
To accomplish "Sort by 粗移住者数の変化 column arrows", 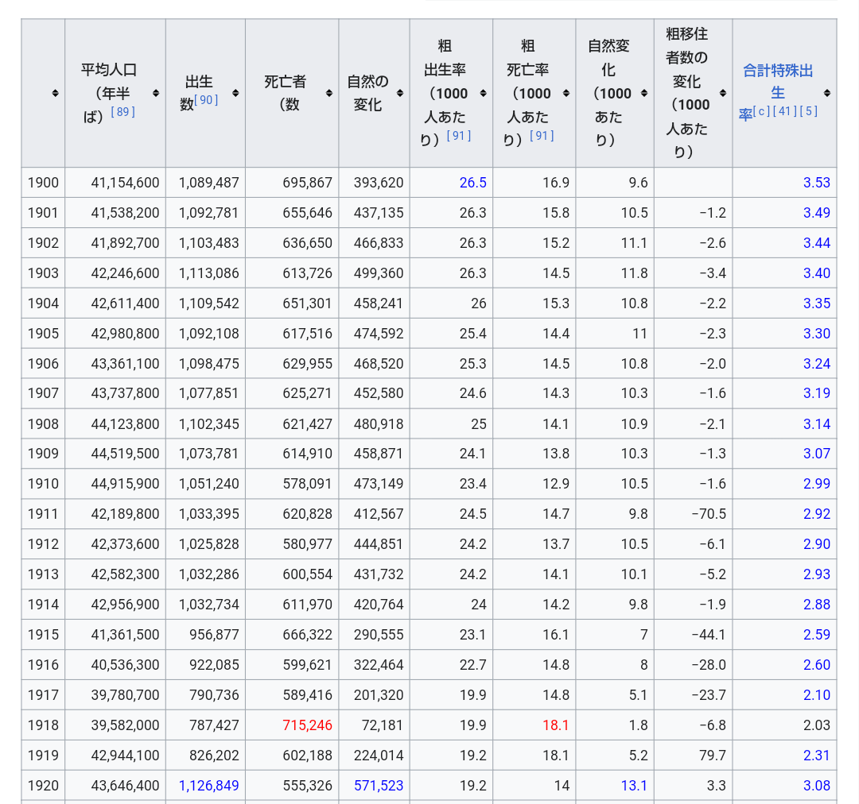I will tap(723, 93).
